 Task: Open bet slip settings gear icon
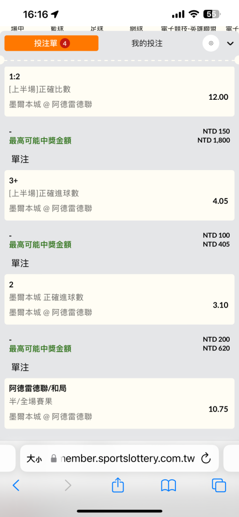point(211,43)
